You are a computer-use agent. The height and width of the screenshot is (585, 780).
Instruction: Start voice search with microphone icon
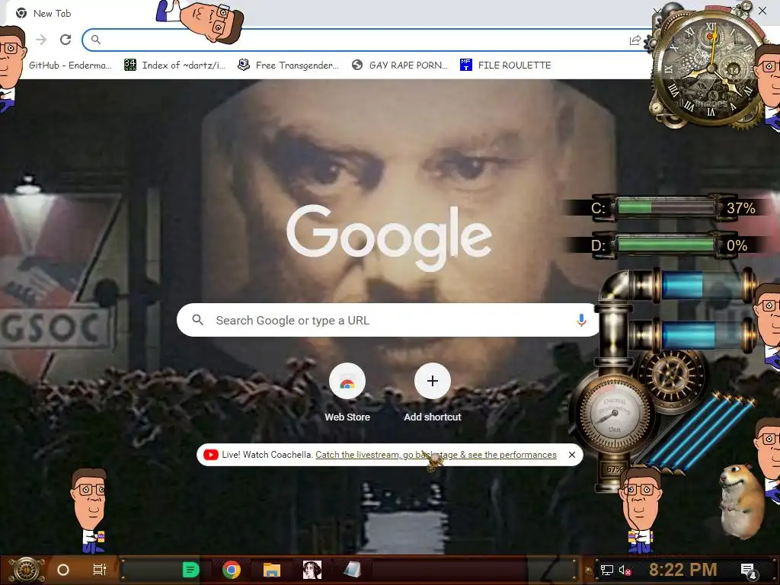tap(580, 320)
